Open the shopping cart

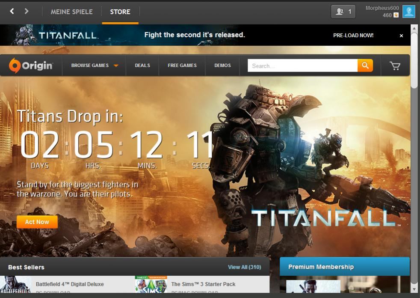click(395, 66)
